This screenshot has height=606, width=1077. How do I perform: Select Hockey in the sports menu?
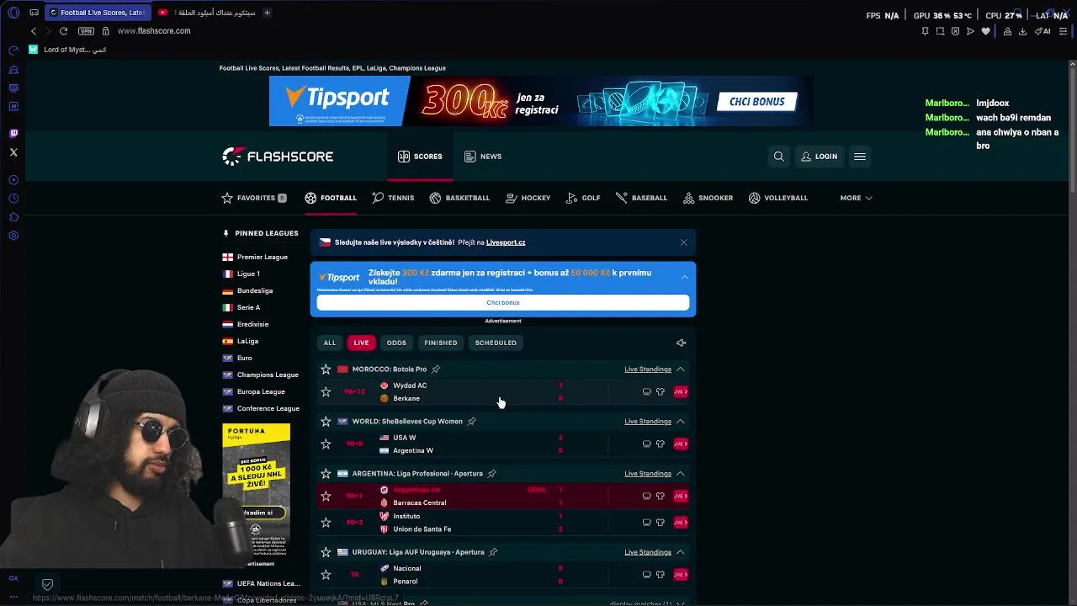click(x=528, y=198)
